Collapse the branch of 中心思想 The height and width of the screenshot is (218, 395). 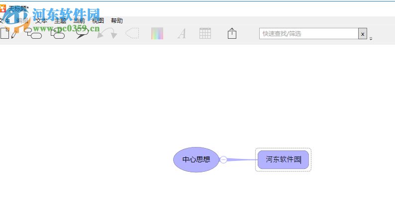click(223, 160)
